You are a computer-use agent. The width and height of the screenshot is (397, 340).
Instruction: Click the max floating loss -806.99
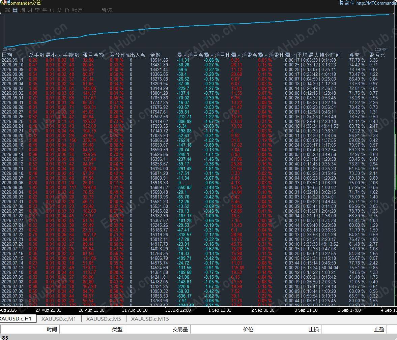pos(184,121)
